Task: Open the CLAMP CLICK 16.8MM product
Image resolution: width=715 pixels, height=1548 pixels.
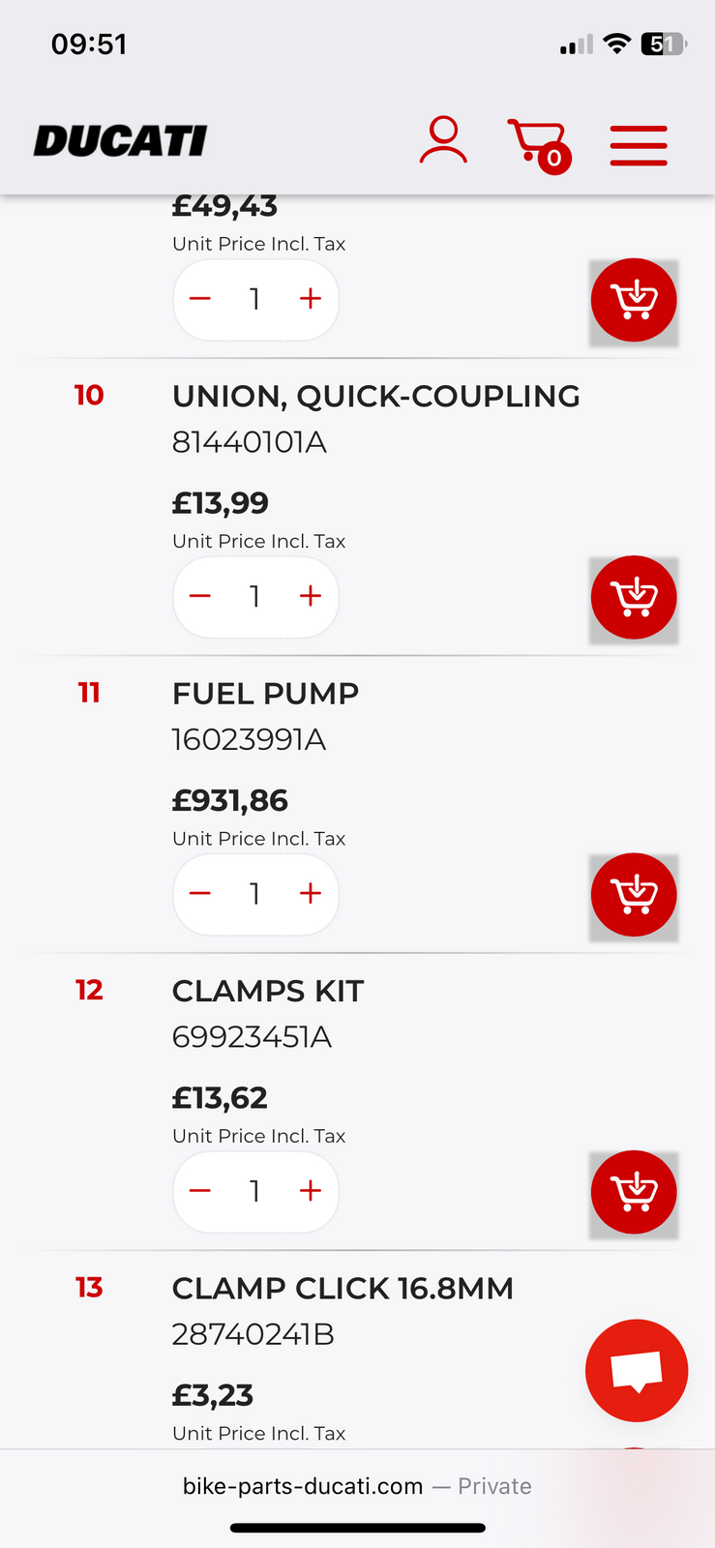Action: click(343, 1289)
